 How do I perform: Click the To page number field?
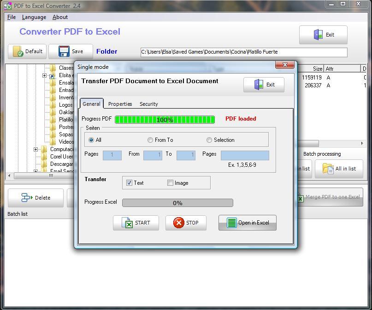[186, 155]
